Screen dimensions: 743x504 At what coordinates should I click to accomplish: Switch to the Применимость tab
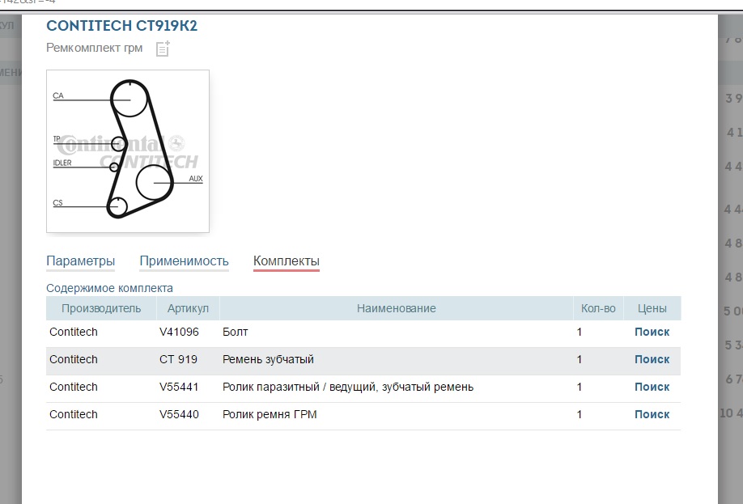[185, 261]
